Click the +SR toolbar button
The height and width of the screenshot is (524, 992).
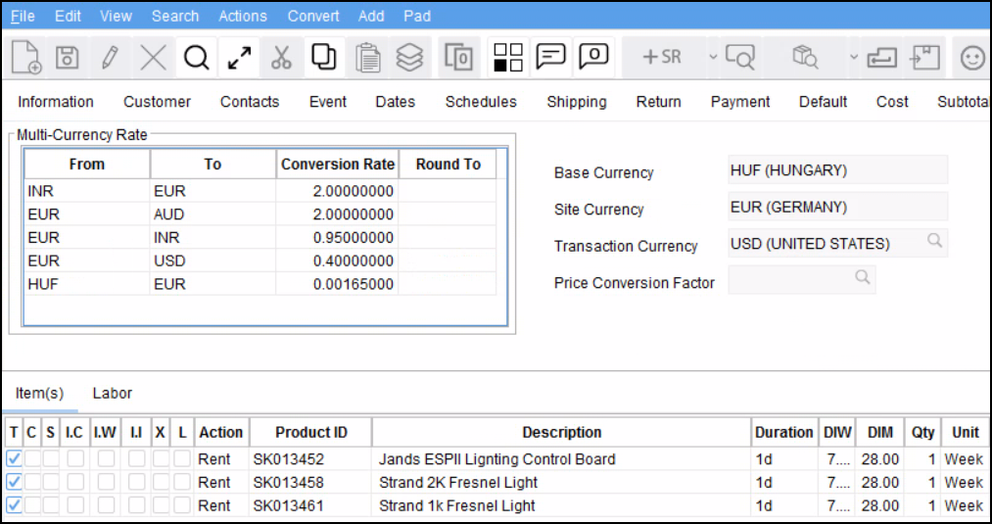pos(661,58)
